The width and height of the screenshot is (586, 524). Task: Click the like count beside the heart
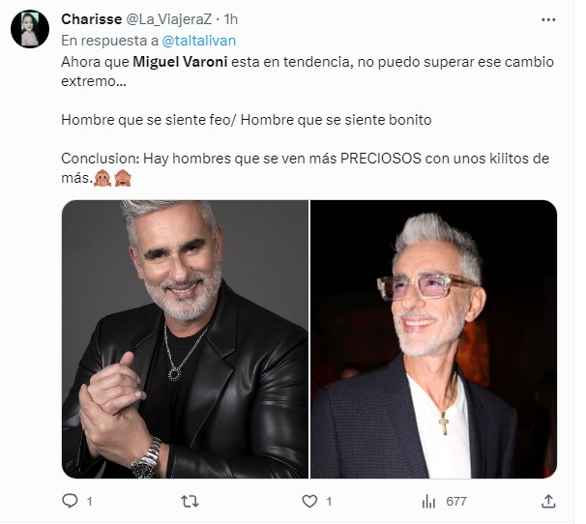tap(329, 501)
